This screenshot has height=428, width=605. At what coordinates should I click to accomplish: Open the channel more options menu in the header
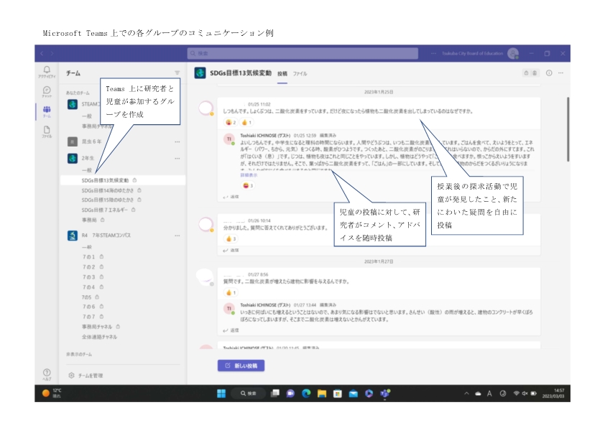(x=560, y=73)
